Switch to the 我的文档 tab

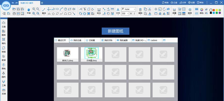pyautogui.click(x=108, y=40)
